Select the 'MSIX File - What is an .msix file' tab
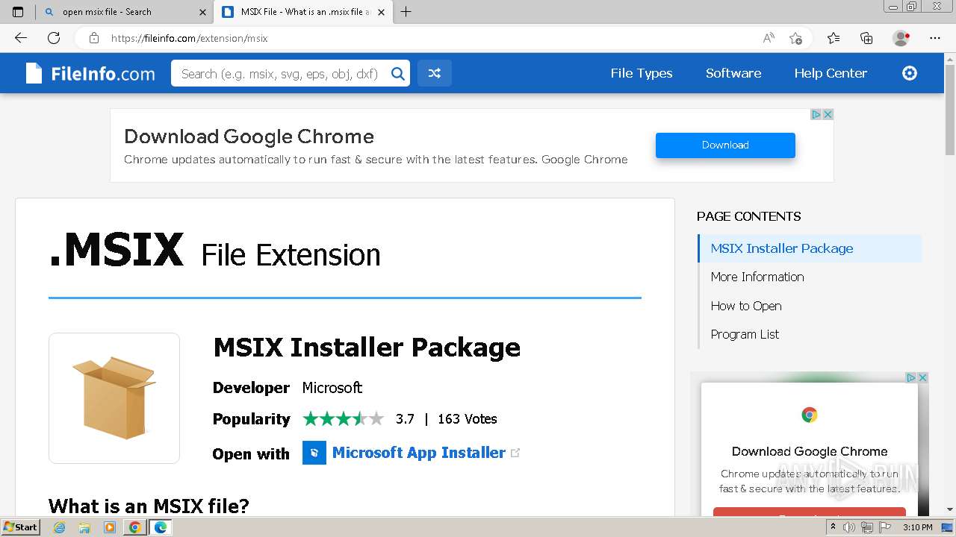Screen dimensions: 956x537 pyautogui.click(x=304, y=12)
